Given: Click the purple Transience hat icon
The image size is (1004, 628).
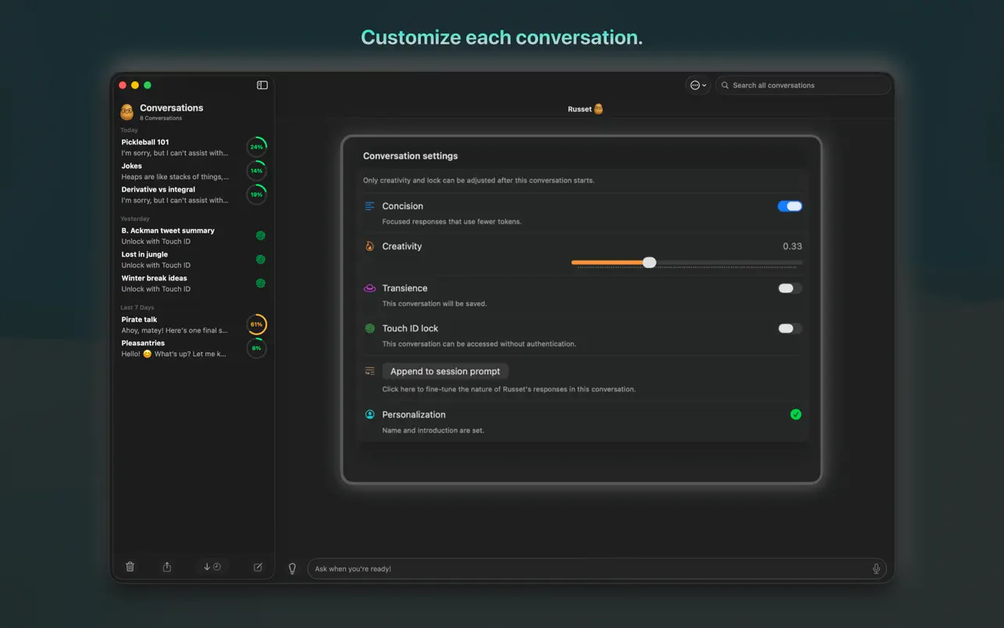Looking at the screenshot, I should pyautogui.click(x=370, y=288).
